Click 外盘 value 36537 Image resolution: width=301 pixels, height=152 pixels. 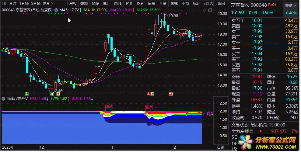tap(256, 100)
